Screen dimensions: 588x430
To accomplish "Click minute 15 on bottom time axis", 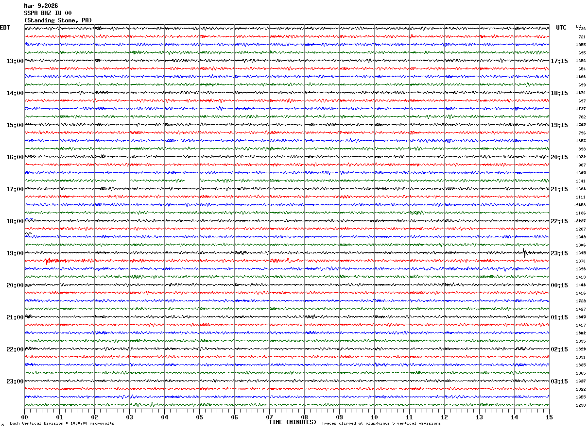I will (x=549, y=417).
